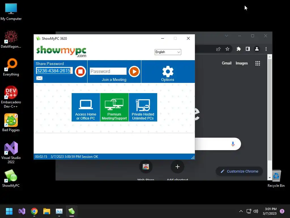This screenshot has width=290, height=218.
Task: Open volume speaker tray icon
Action: 256,211
